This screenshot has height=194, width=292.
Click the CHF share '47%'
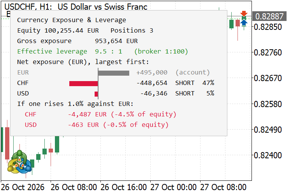[x=208, y=83]
